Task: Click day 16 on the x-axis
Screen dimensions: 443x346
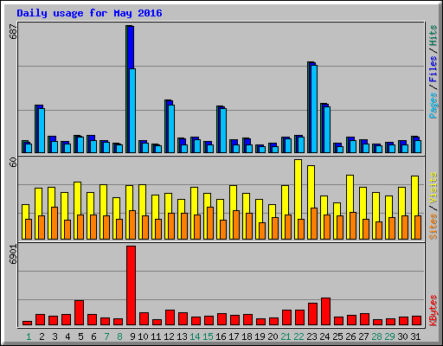Action: 221,336
